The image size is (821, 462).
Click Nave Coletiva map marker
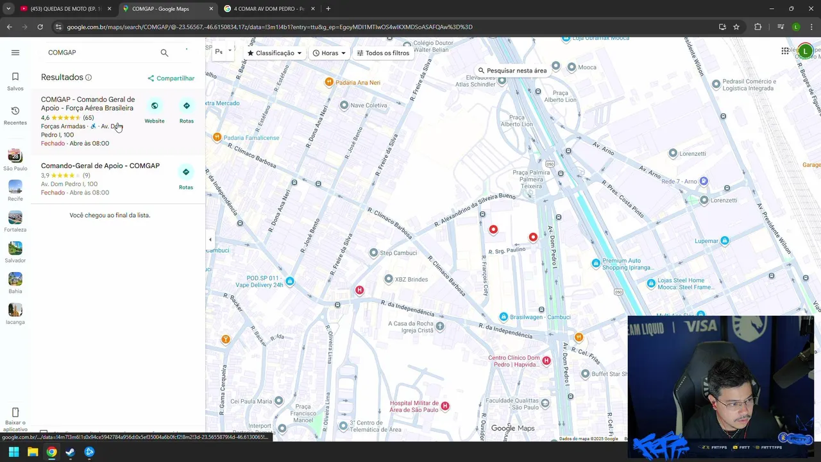[x=344, y=105]
